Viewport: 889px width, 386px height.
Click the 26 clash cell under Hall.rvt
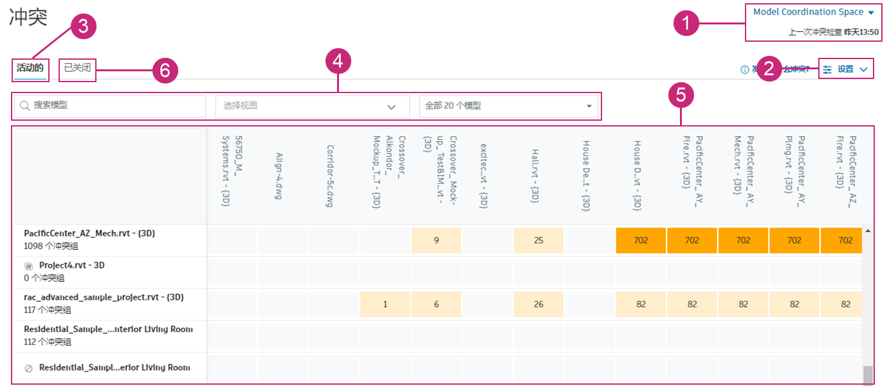tap(538, 304)
